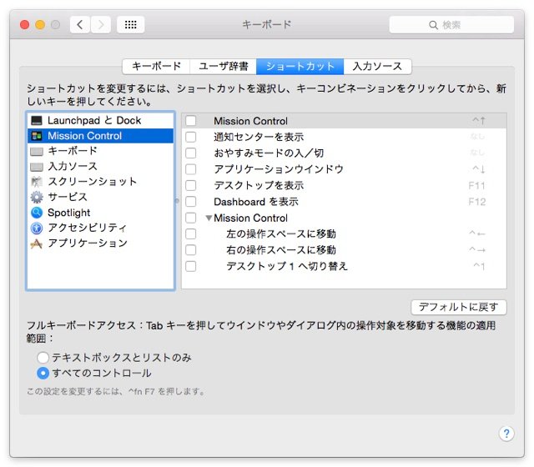Click the Mission Control category icon in sidebar
This screenshot has width=534, height=467.
(37, 136)
